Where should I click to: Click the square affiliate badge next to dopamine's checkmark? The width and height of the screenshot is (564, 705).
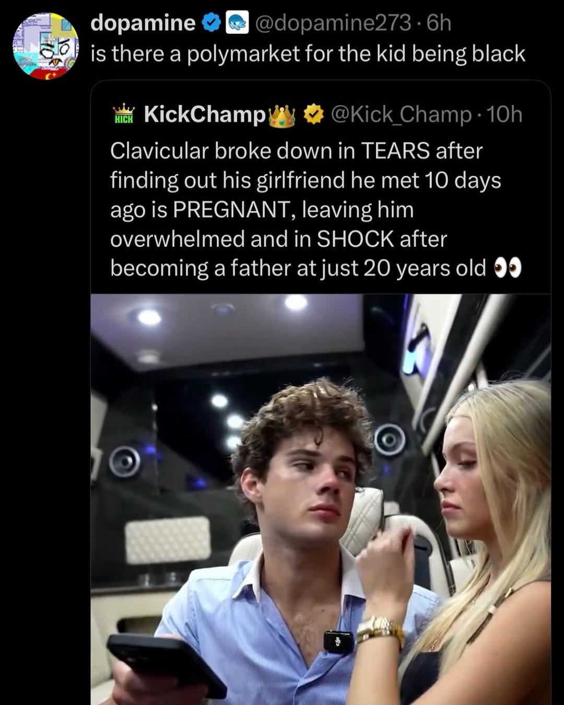click(238, 23)
